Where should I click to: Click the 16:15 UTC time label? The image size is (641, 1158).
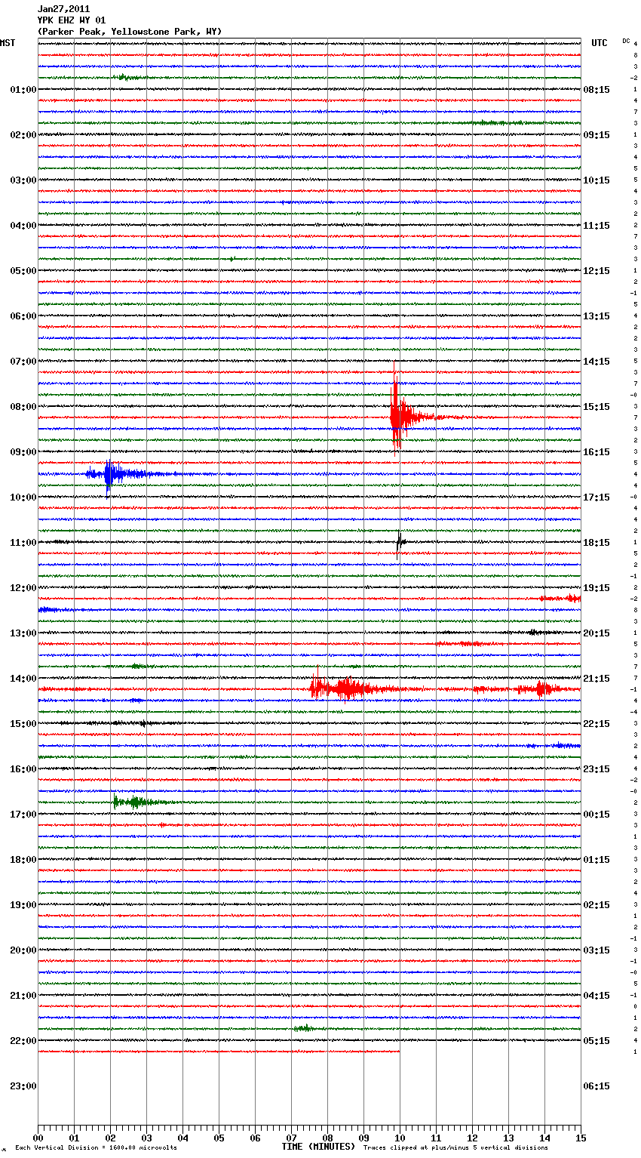pos(597,452)
